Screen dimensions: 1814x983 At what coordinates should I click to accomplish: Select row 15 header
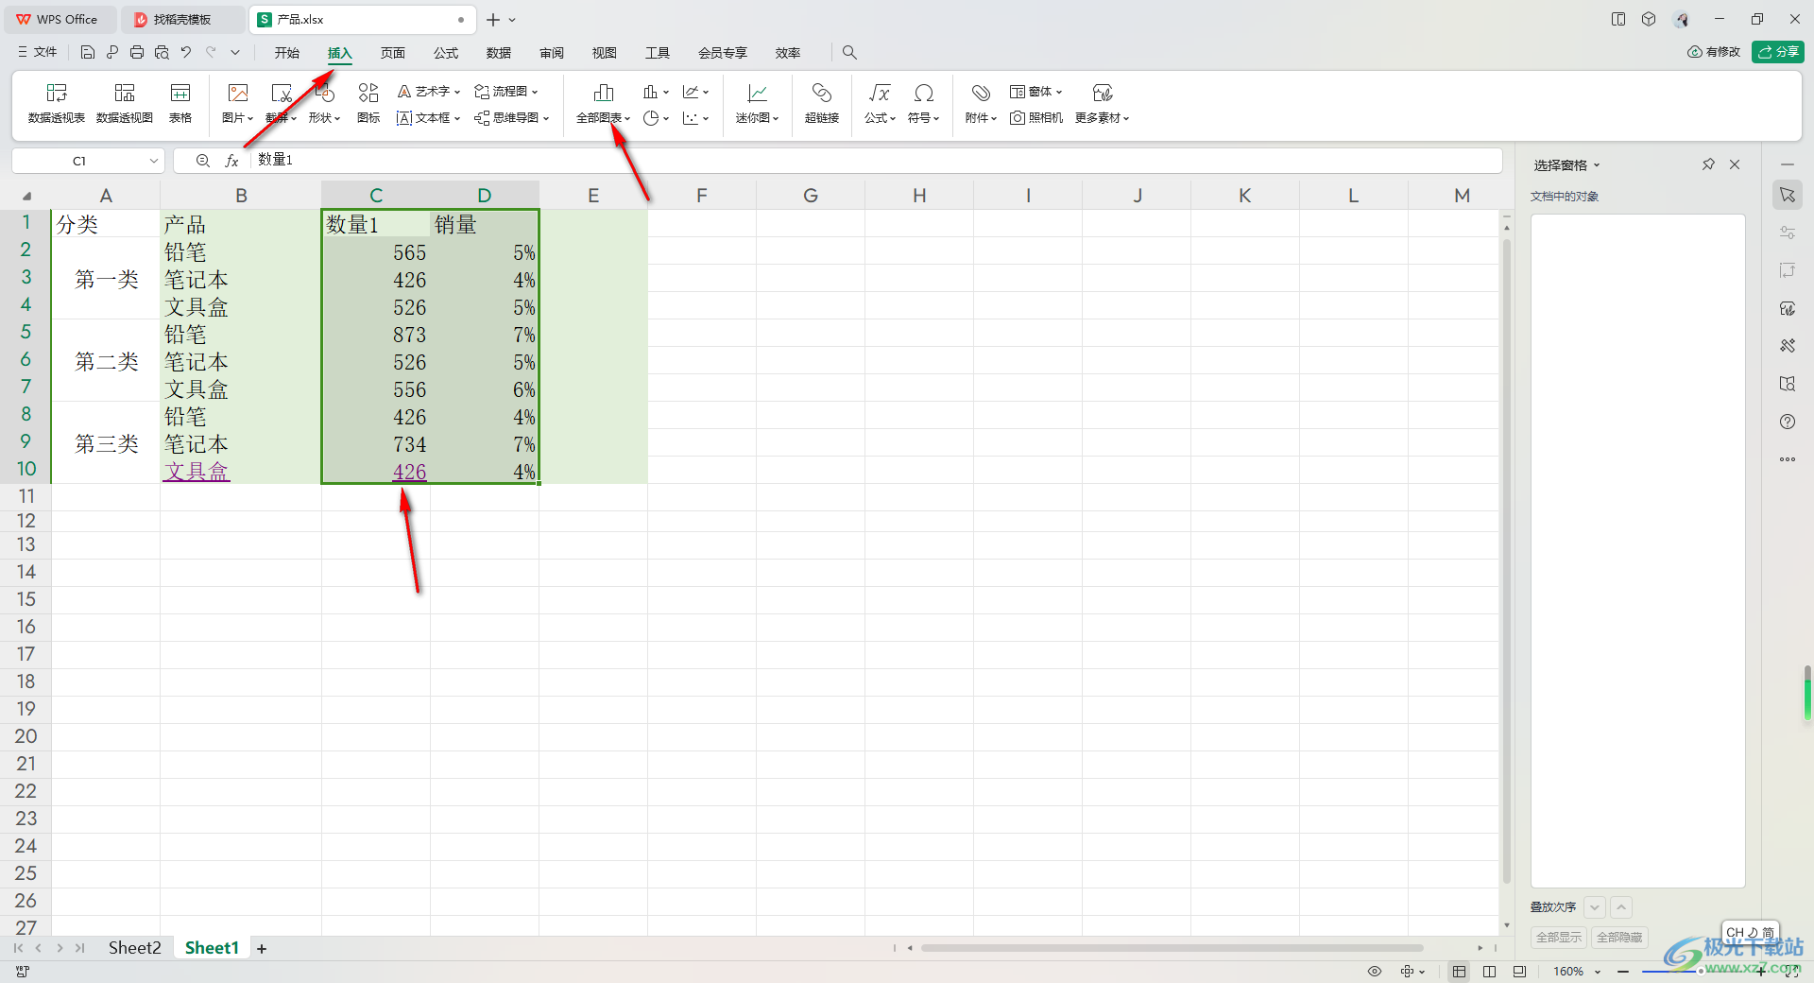[26, 599]
